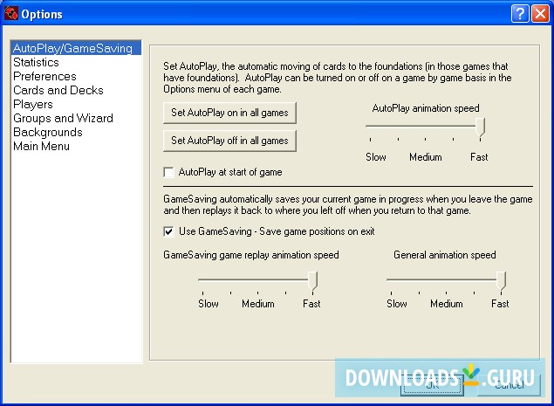
Task: Click the Options window title bar app icon
Action: tap(11, 14)
